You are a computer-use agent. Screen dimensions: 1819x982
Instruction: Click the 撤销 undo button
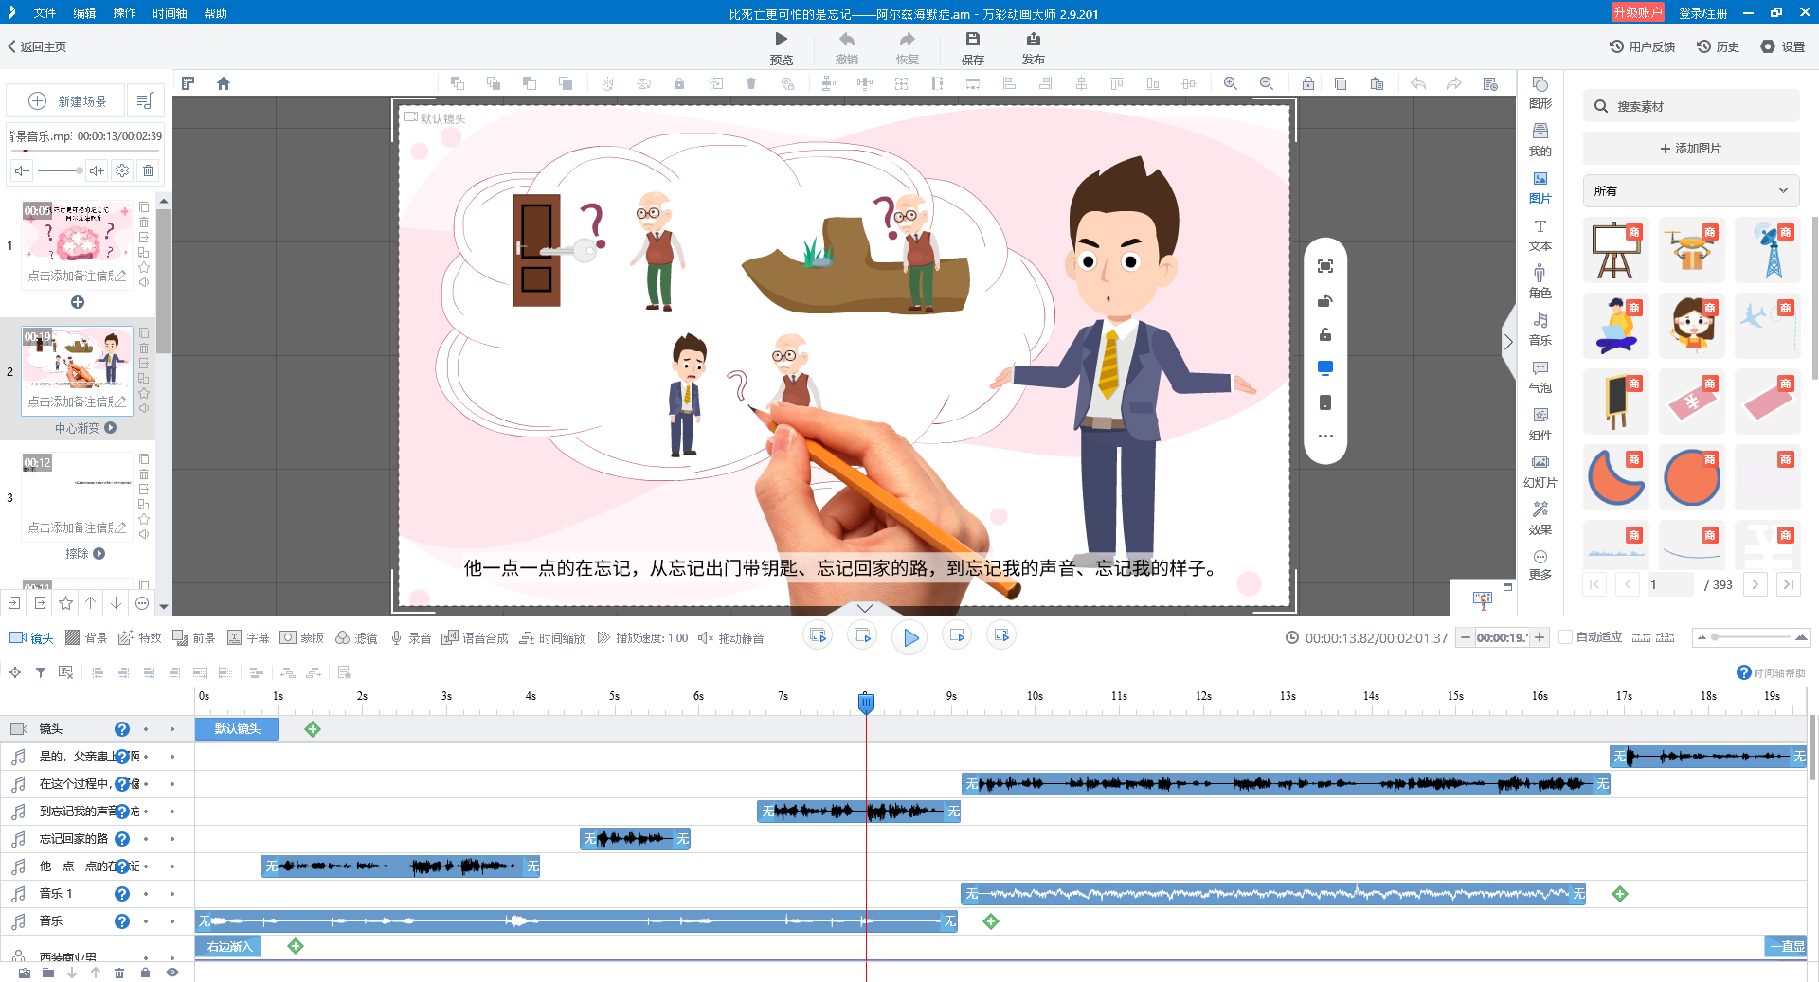pyautogui.click(x=846, y=47)
